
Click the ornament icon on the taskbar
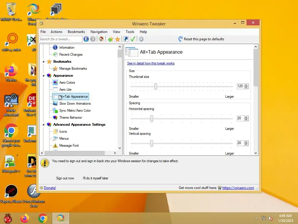coord(8,218)
